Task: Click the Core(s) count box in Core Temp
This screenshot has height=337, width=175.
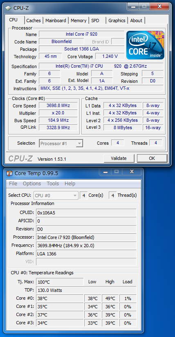Action: pyautogui.click(x=84, y=196)
